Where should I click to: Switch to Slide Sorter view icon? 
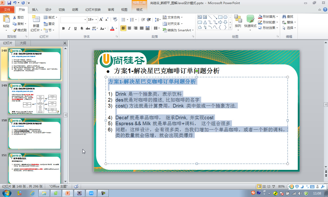(264, 186)
